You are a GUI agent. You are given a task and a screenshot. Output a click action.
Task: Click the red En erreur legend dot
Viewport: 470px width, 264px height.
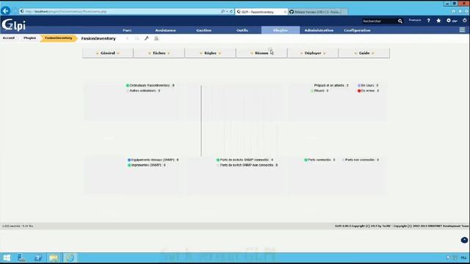359,91
